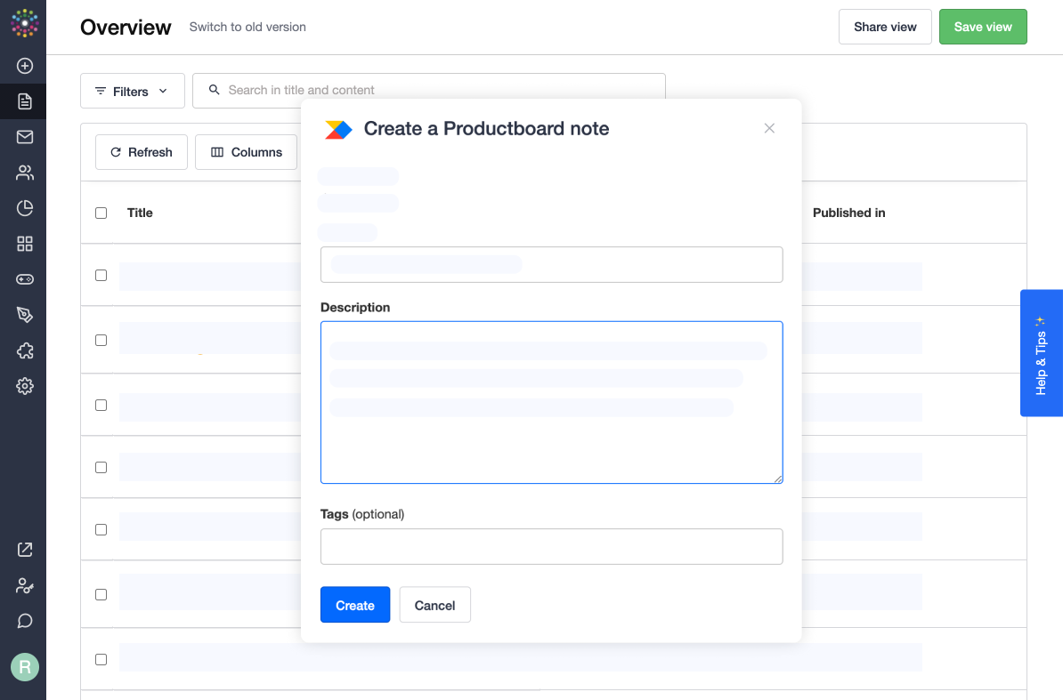Check the sixth table row checkbox
Screen dimensions: 1063x700
[101, 594]
